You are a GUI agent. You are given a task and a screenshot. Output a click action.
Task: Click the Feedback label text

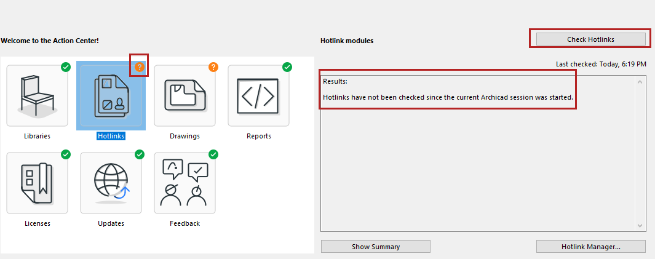[185, 223]
